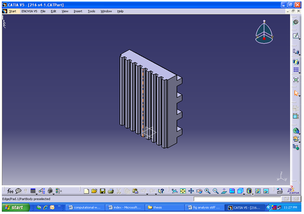Toggle the Multi-View quad window icon
Image resolution: width=304 pixels, height=214 pixels.
(x=232, y=191)
